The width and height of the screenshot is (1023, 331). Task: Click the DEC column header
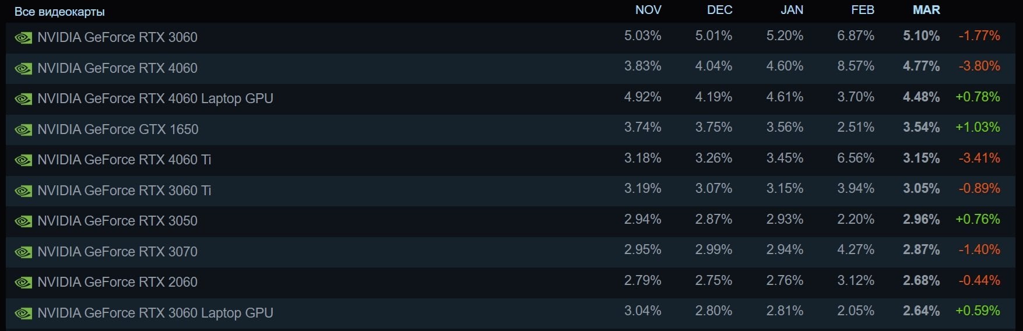tap(720, 10)
